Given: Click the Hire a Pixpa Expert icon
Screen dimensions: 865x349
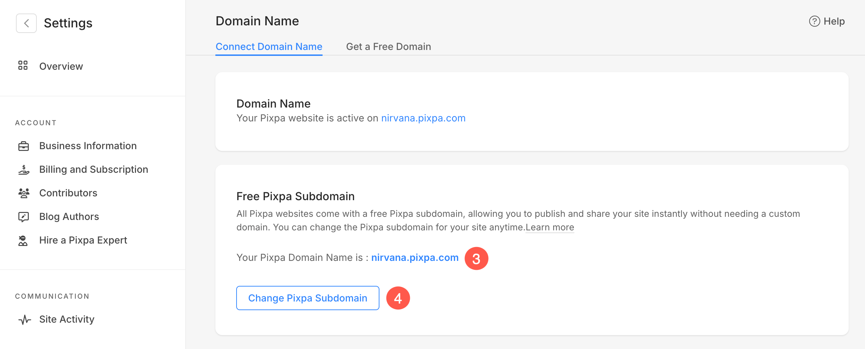Looking at the screenshot, I should click(x=23, y=240).
